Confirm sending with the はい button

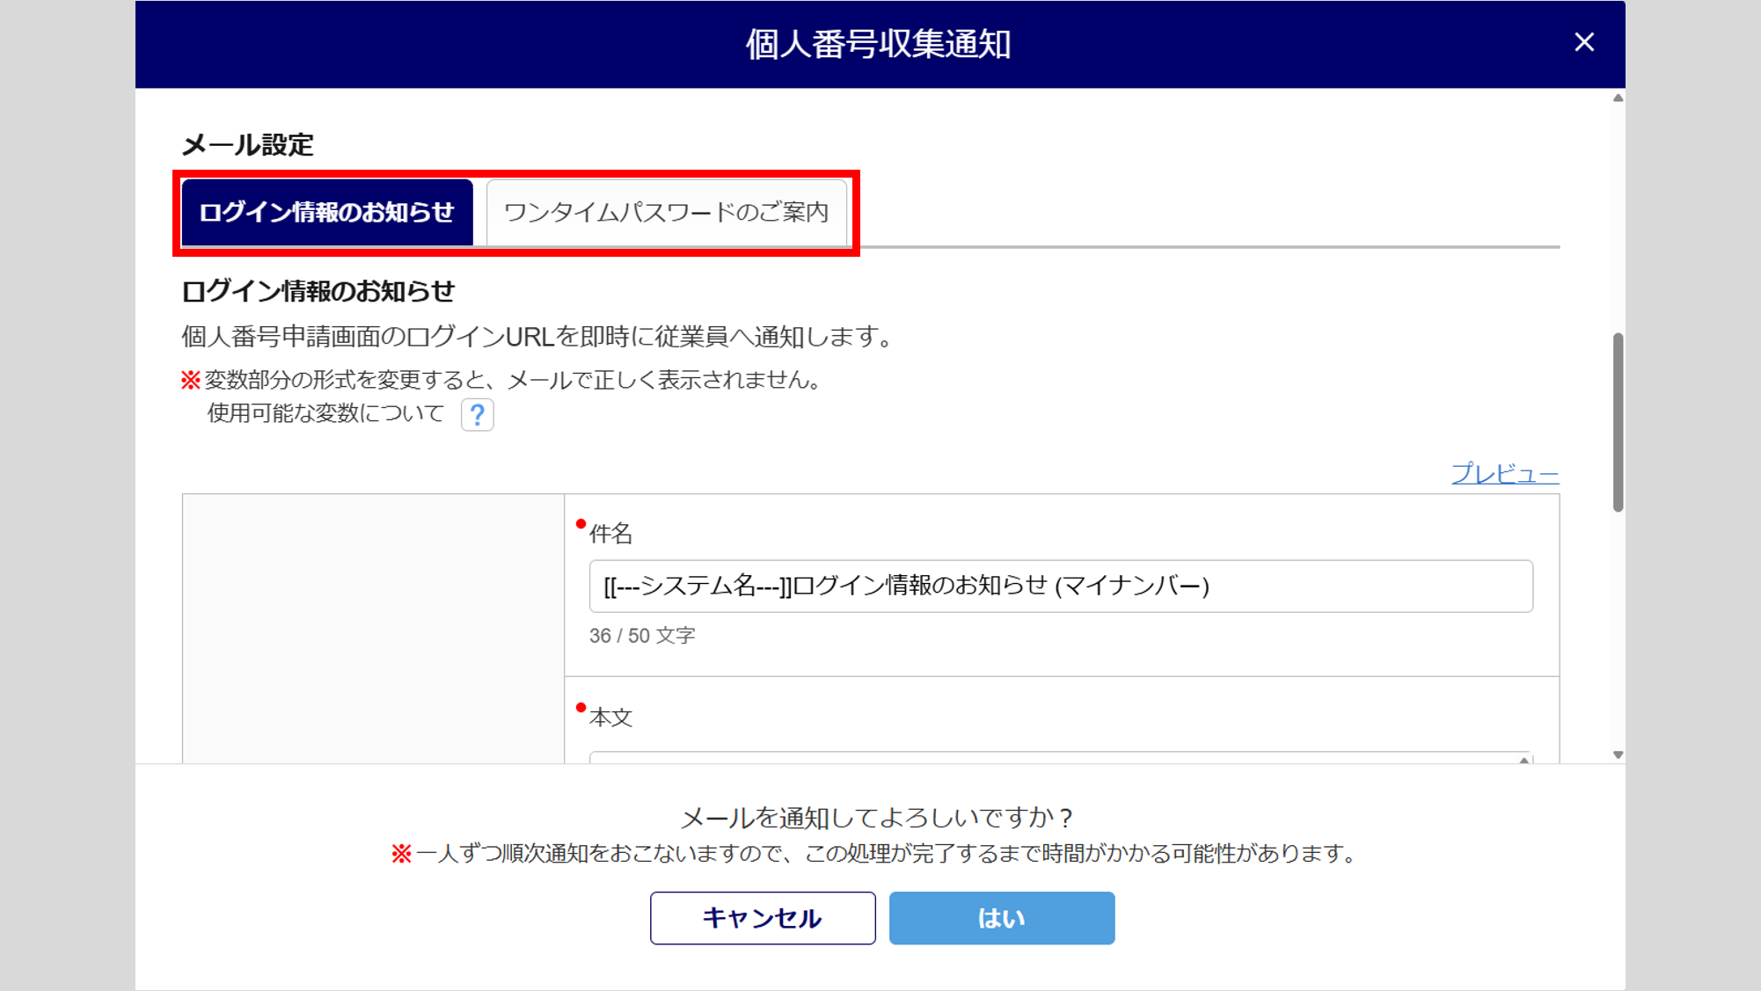coord(1001,918)
